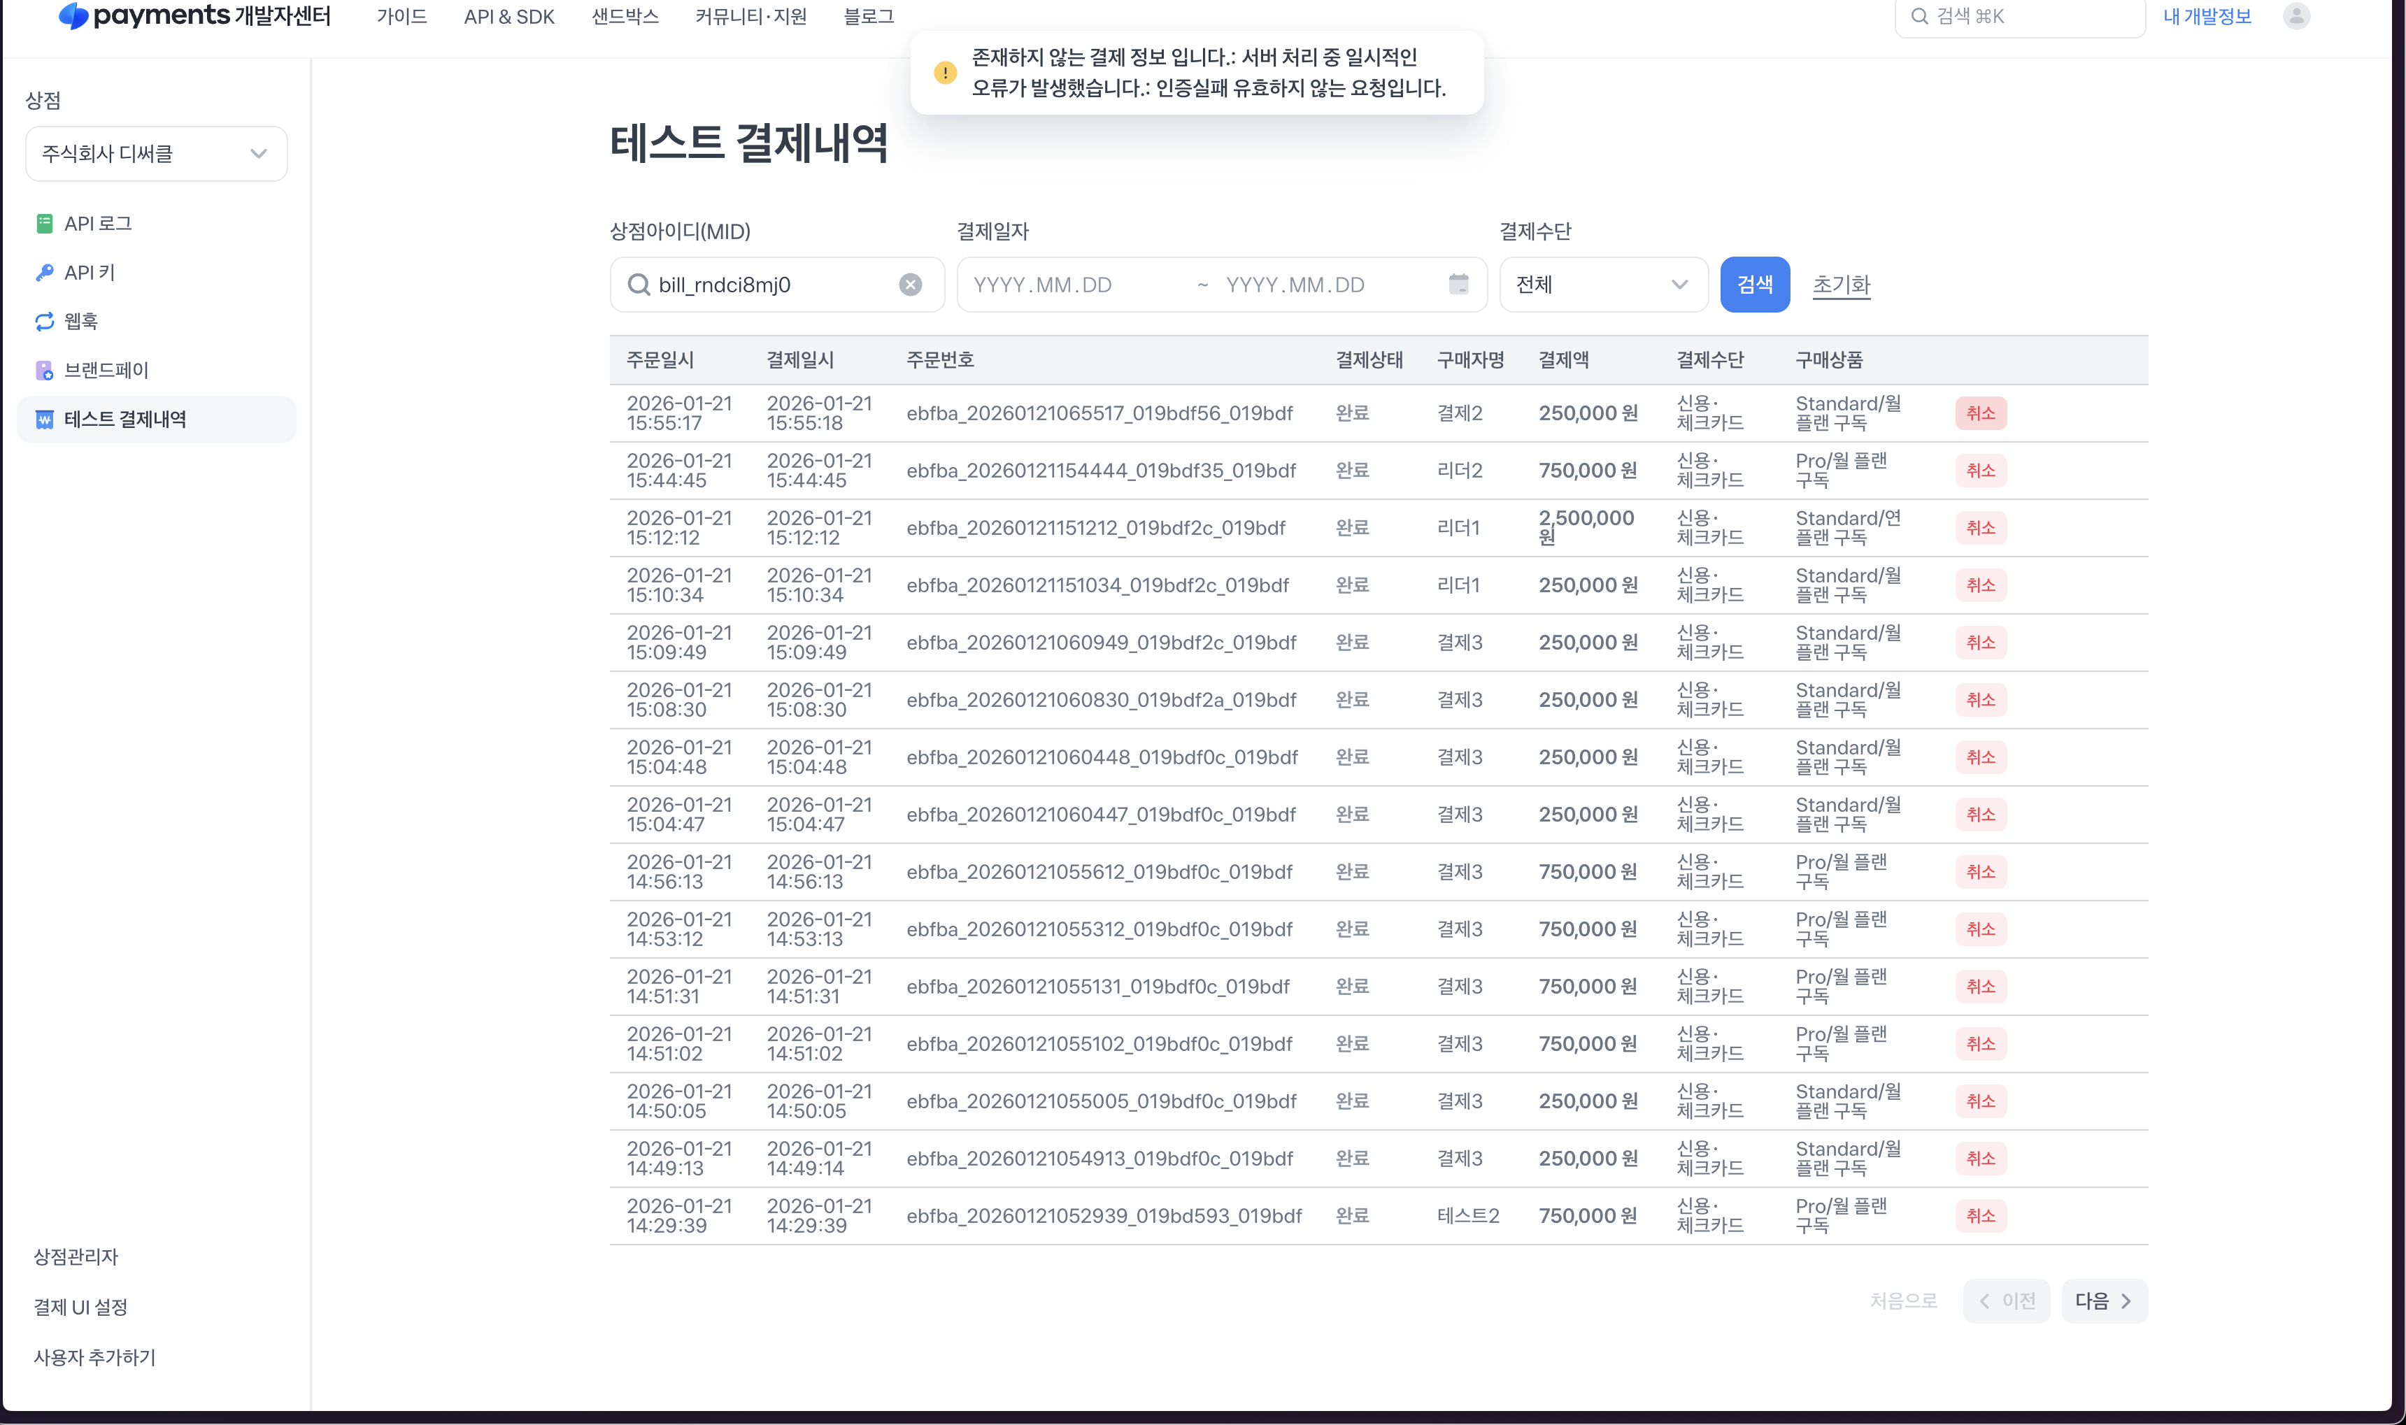Open API 키 via key icon

[44, 273]
